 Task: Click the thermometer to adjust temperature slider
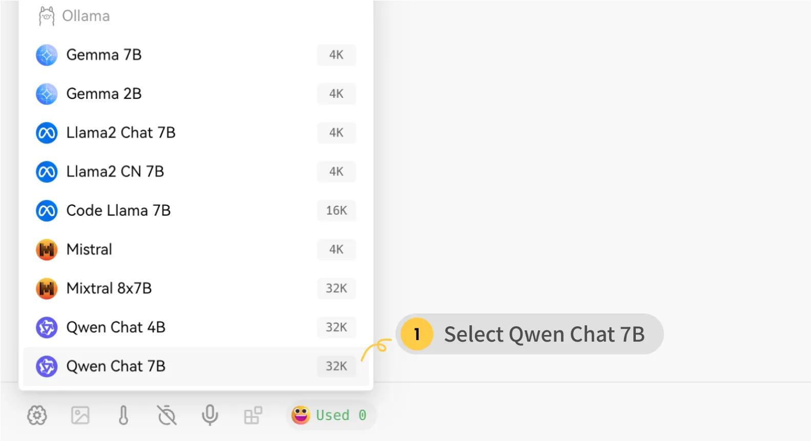[x=123, y=415]
